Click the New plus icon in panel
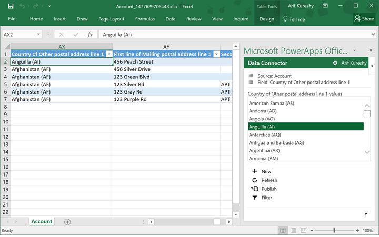The height and width of the screenshot is (237, 379). click(x=255, y=171)
